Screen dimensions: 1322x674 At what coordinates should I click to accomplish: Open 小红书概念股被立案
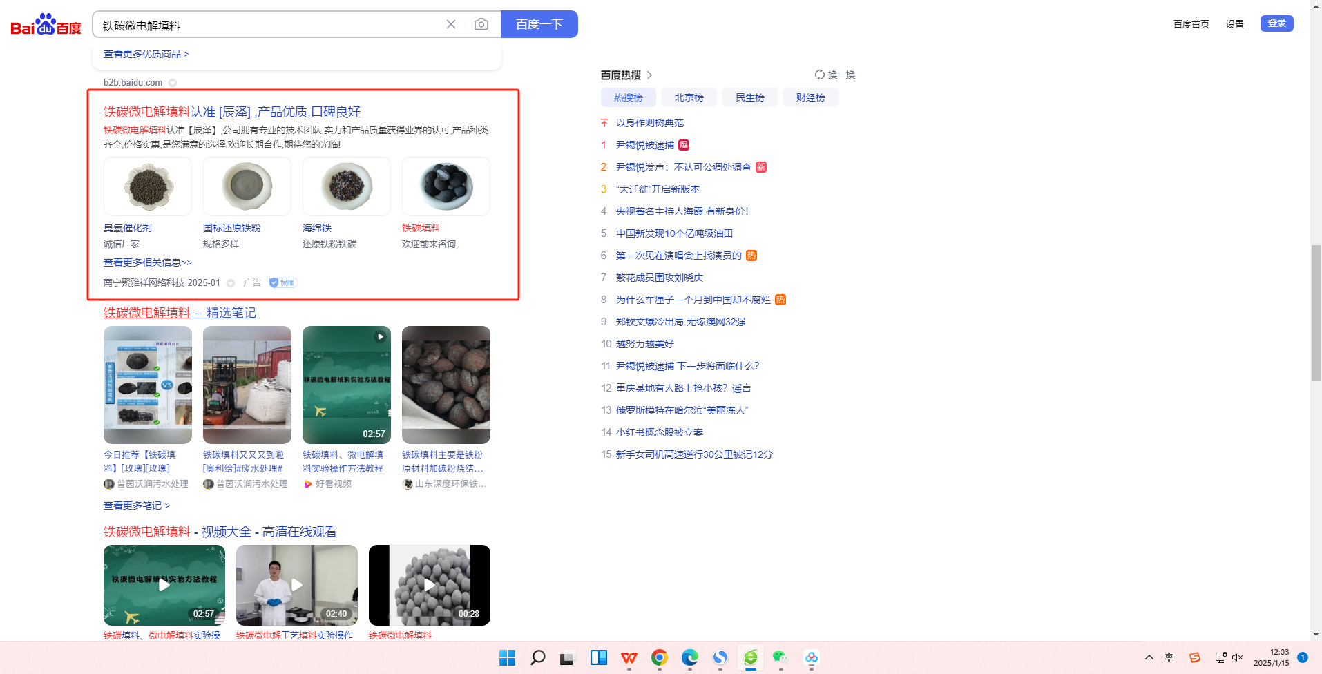pos(660,432)
